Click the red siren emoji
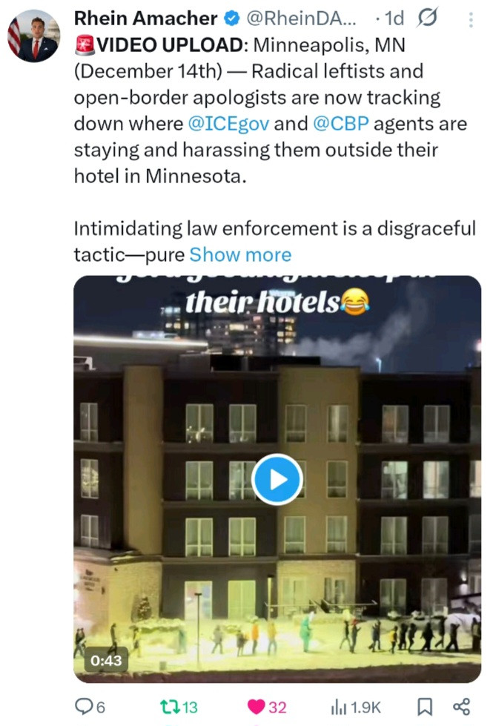This screenshot has width=493, height=726. coord(85,45)
